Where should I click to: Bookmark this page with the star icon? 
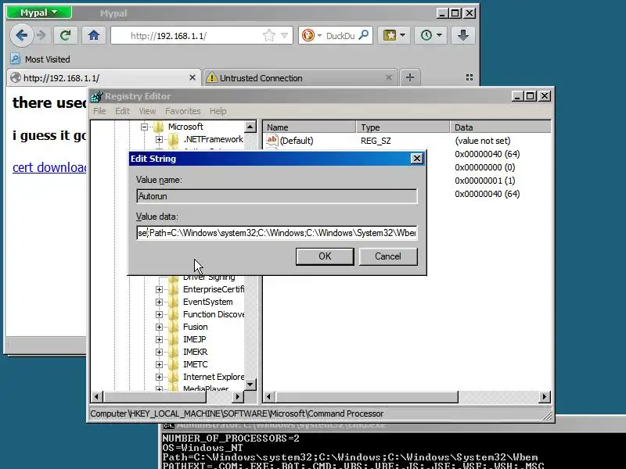[269, 35]
